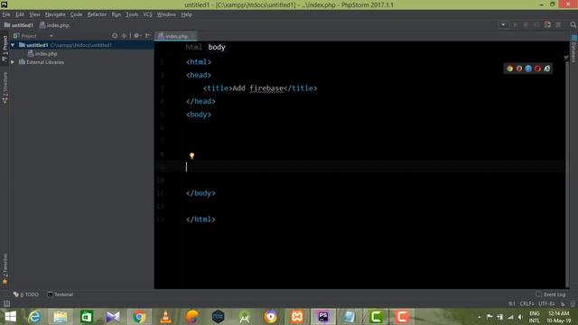This screenshot has height=325, width=578.
Task: Open the Code menu
Action: (x=76, y=14)
